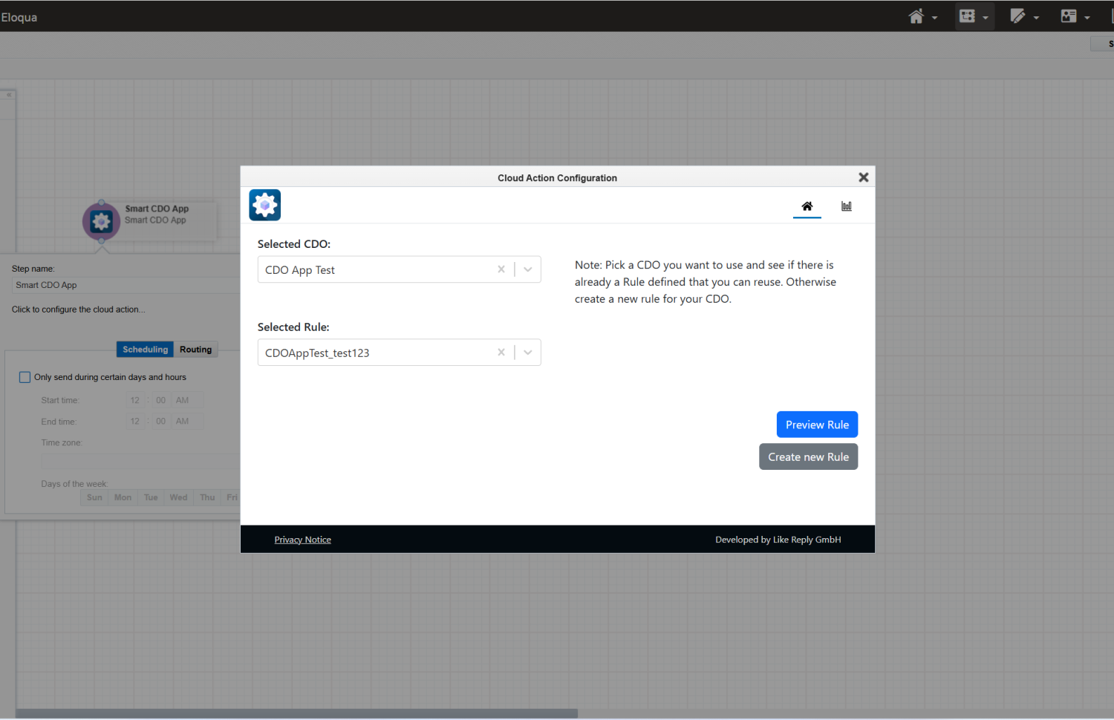The width and height of the screenshot is (1114, 720).
Task: Toggle Mon in days of the week
Action: click(x=123, y=497)
